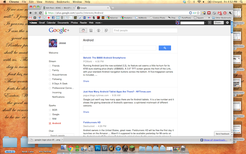Open Calendar from the black bar
Image resolution: width=246 pixels, height=154 pixels.
click(51, 23)
